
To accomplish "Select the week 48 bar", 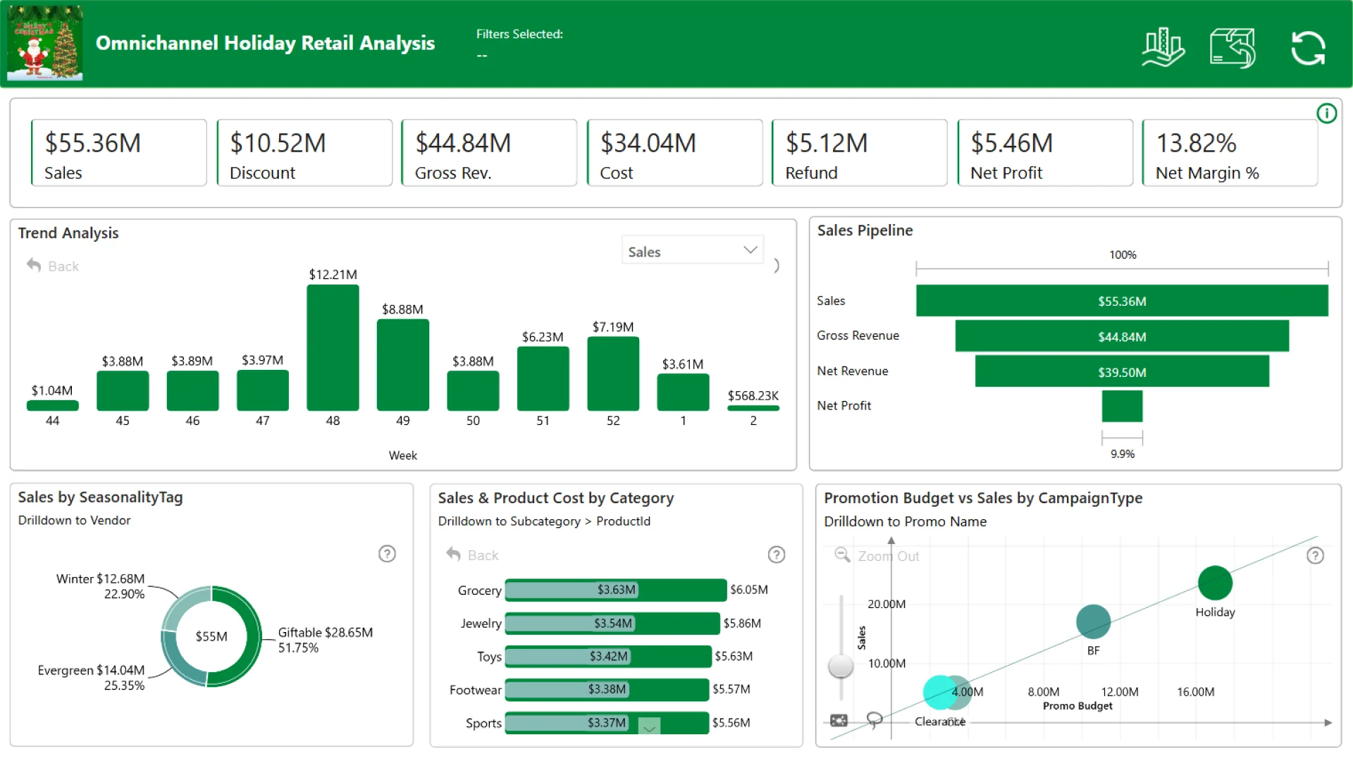I will [333, 347].
